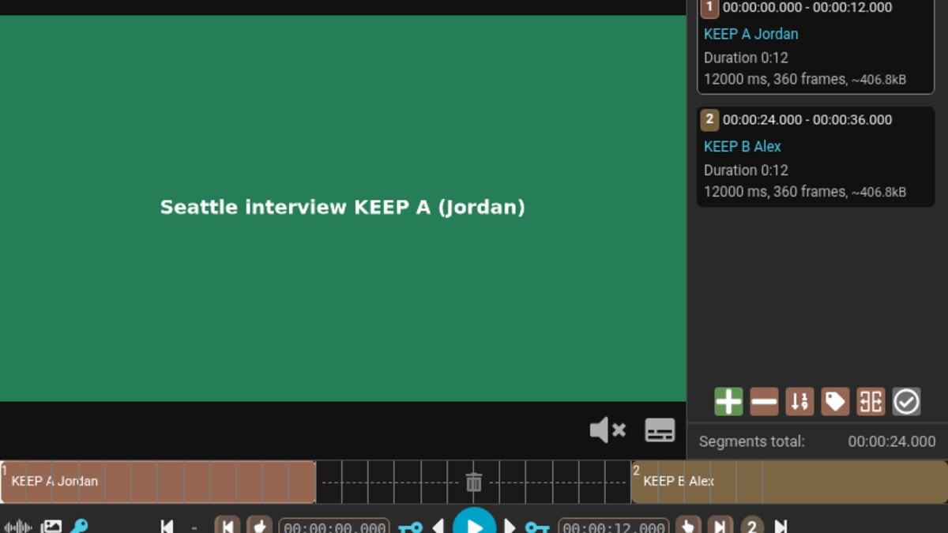Click time range 00:00:24.000 - 00:00:36.000
The image size is (948, 533).
pyautogui.click(x=807, y=120)
